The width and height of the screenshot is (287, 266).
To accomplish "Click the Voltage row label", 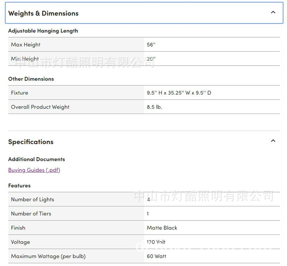I will coord(20,242).
